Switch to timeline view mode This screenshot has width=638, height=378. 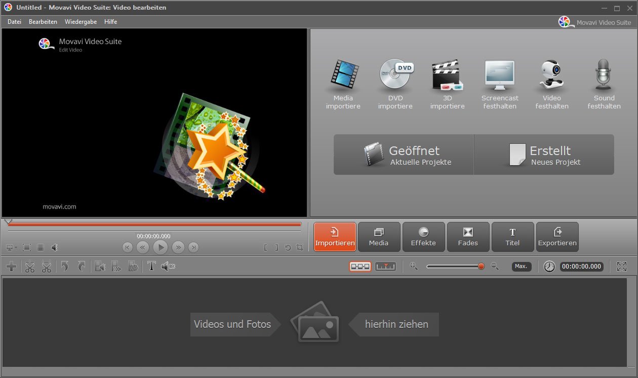(385, 267)
